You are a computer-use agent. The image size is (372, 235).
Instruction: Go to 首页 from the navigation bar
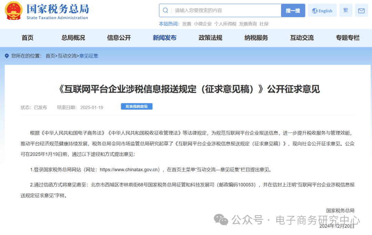(28, 38)
